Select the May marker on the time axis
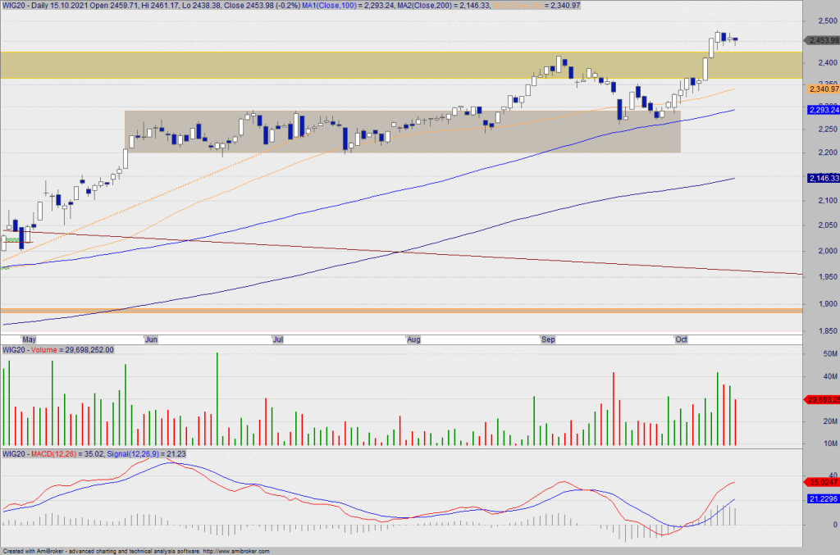The width and height of the screenshot is (840, 555). pyautogui.click(x=29, y=339)
